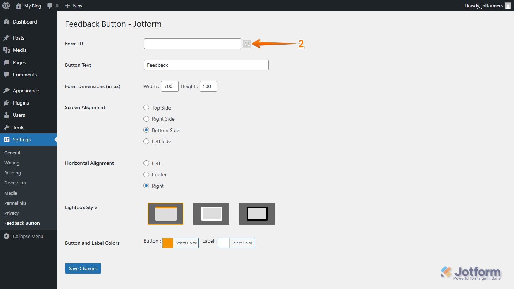Viewport: 514px width, 289px height.
Task: Click the Save Changes button
Action: tap(83, 268)
